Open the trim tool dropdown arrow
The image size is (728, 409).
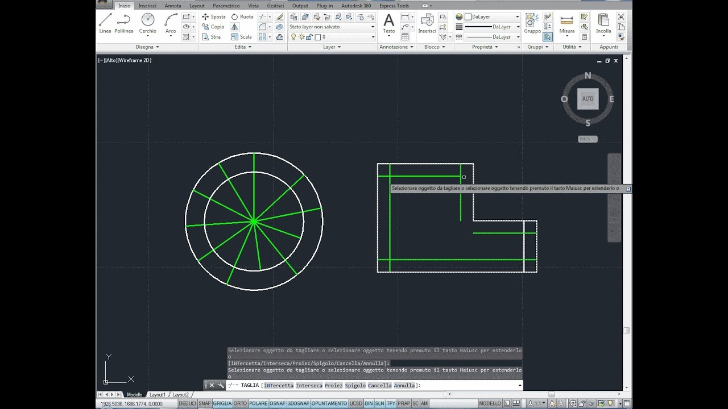point(270,16)
